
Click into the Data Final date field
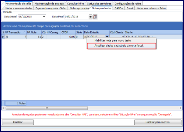pos(77,17)
